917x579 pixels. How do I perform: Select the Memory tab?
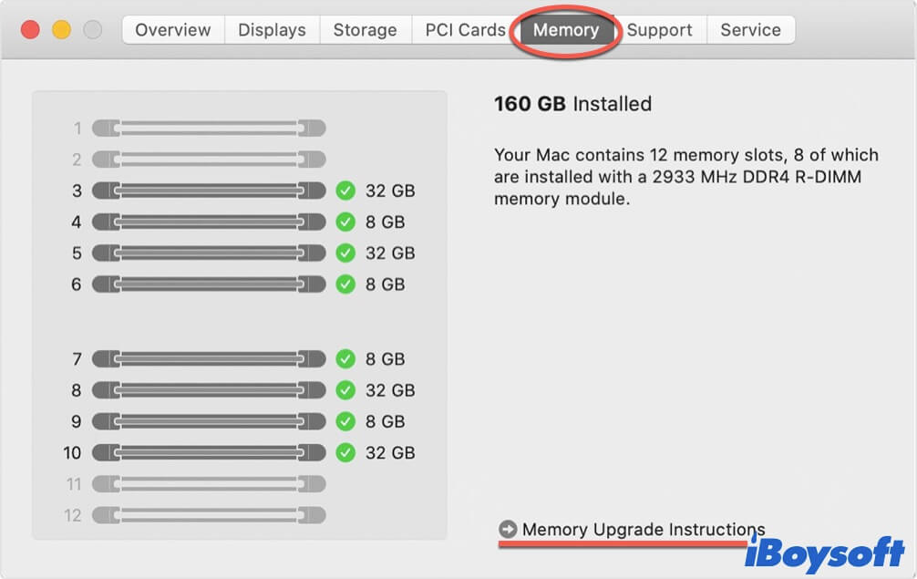(x=566, y=30)
